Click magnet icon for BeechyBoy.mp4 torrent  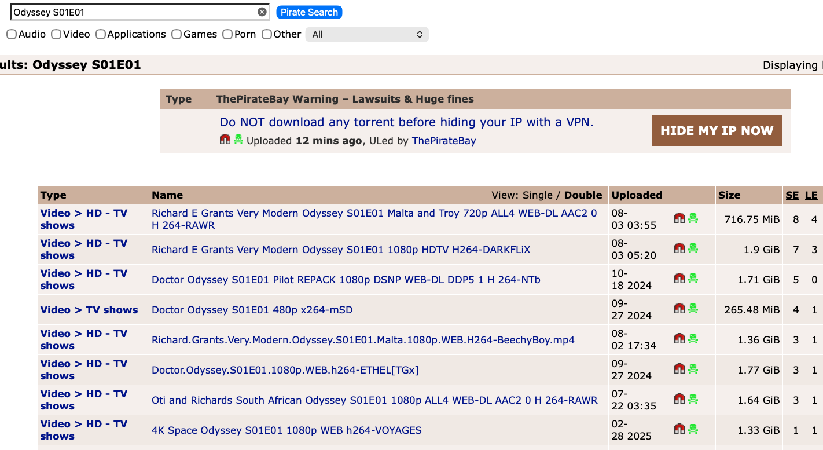(679, 339)
